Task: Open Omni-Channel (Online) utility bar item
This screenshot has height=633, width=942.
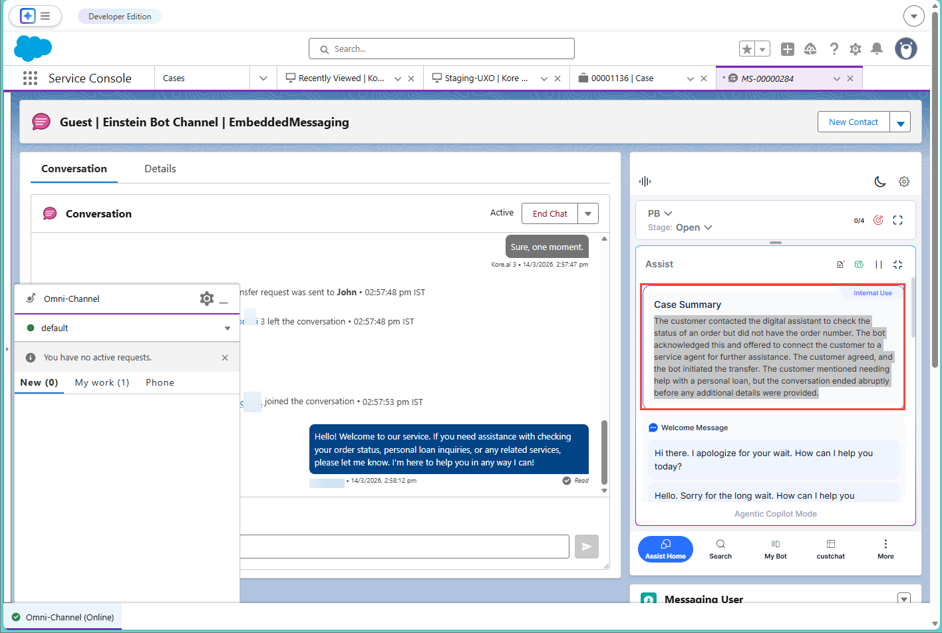Action: (x=63, y=617)
